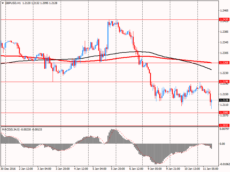Viewport: 230px width, 172px height.
Task: Click the 30 Dec 2016 date label
Action: pos(9,169)
